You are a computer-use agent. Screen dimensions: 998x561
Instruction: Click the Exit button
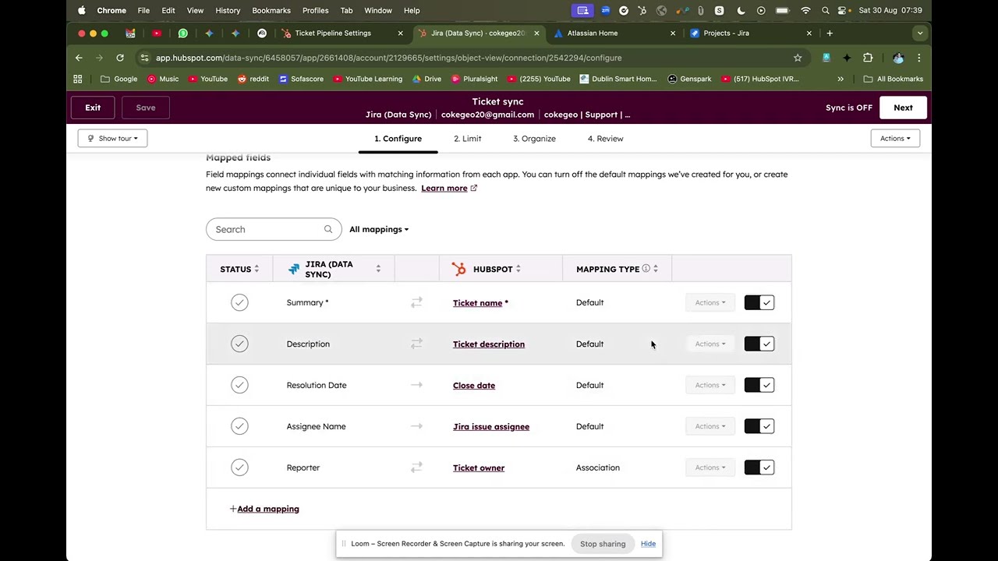(x=93, y=108)
